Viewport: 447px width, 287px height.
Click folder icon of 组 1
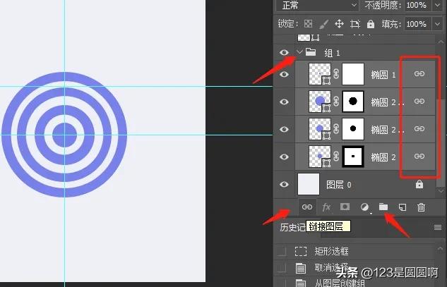click(311, 52)
